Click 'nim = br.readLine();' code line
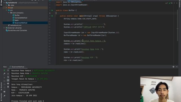This screenshot has width=181, height=102. click(74, 60)
